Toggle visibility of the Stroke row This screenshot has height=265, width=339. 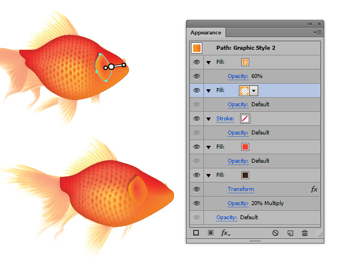point(197,119)
